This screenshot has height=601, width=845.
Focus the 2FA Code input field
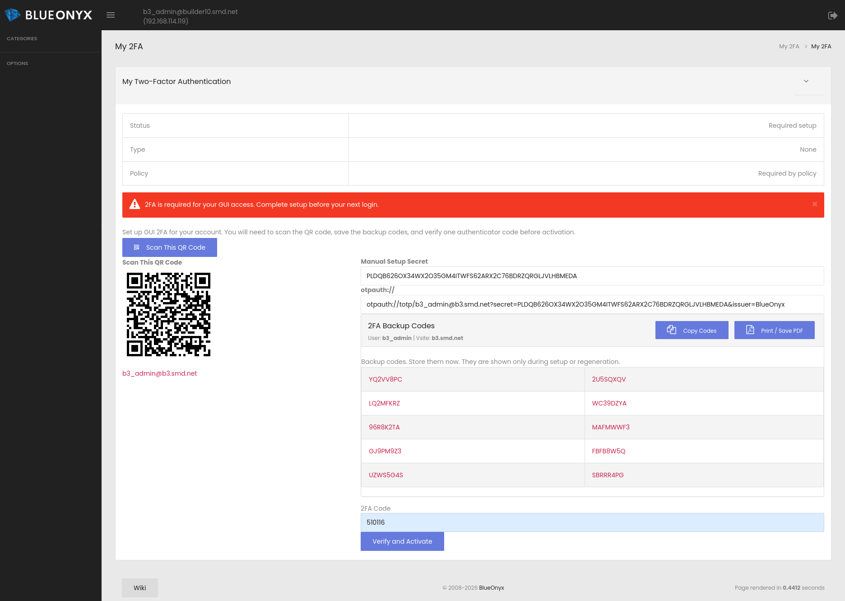pyautogui.click(x=592, y=522)
